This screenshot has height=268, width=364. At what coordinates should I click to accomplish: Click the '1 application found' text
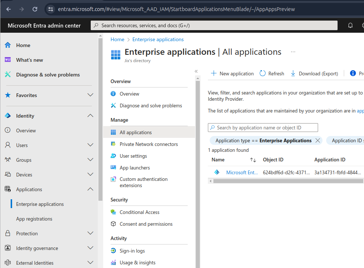click(x=228, y=150)
